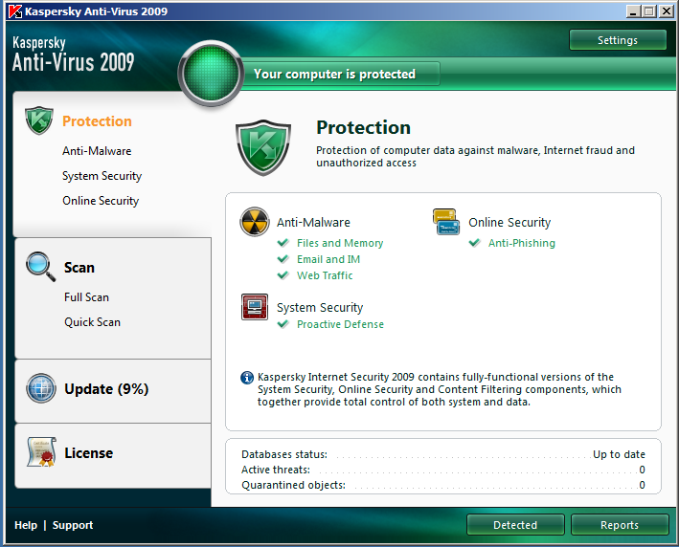Open Proactive Defense link
Viewport: 679px width, 547px height.
[x=340, y=324]
